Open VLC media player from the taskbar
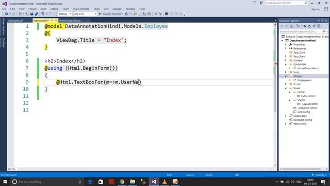330x186 pixels. (164, 181)
